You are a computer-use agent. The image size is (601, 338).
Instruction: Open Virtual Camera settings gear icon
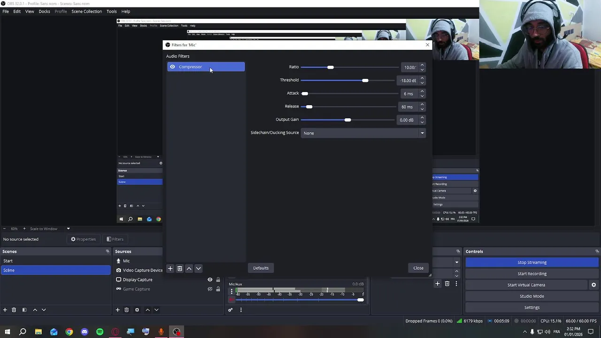[593, 285]
